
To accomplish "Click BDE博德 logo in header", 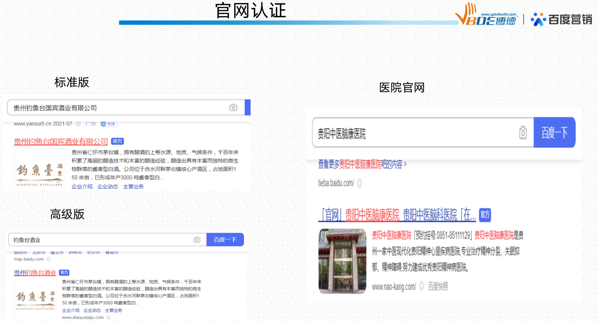I will click(x=486, y=15).
